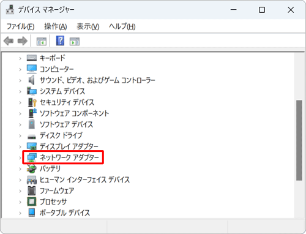This screenshot has height=234, width=306.
Task: Select the バッテリ label
Action: tap(50, 168)
